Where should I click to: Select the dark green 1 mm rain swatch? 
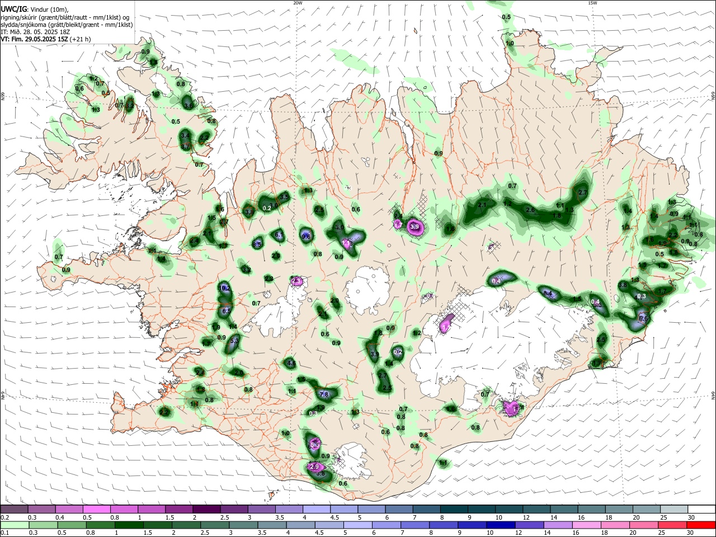coord(129,525)
